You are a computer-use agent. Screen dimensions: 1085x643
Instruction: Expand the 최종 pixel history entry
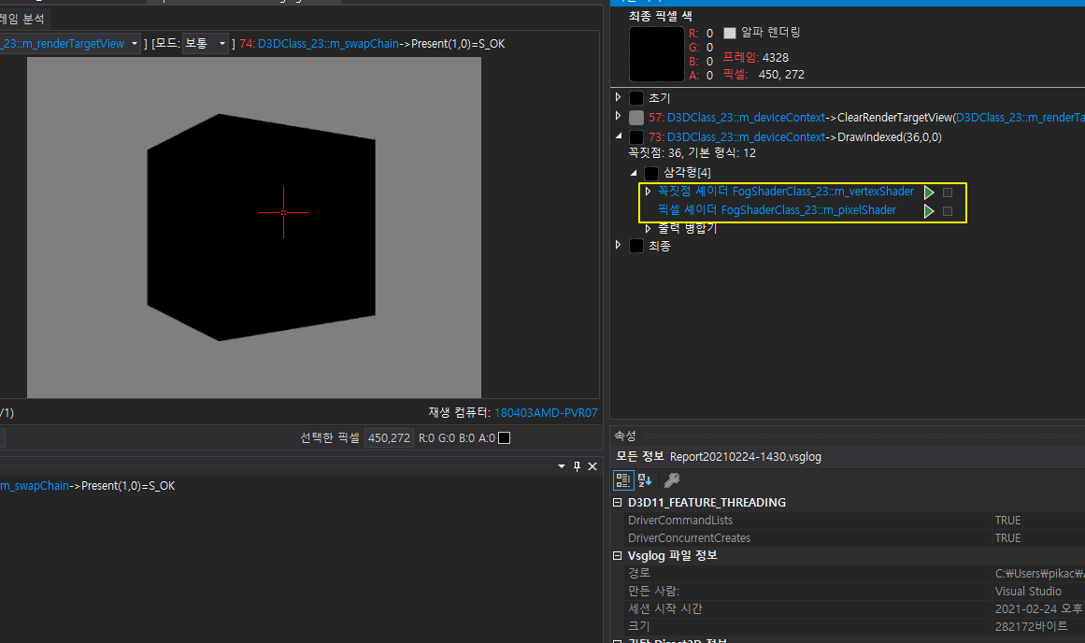click(618, 244)
